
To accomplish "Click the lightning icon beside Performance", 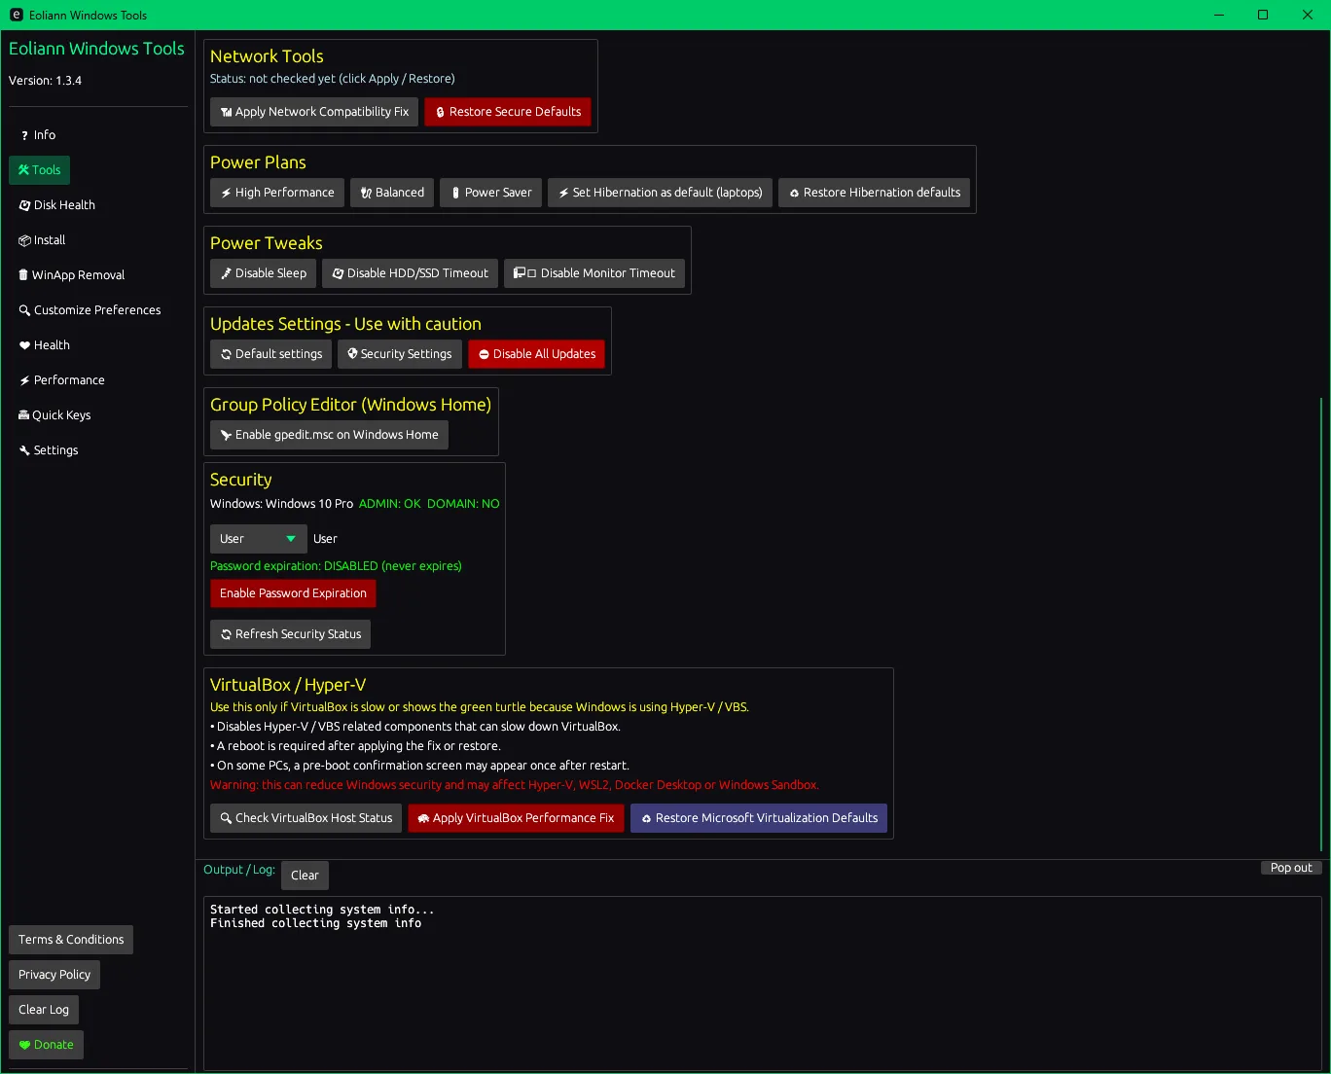I will [24, 380].
